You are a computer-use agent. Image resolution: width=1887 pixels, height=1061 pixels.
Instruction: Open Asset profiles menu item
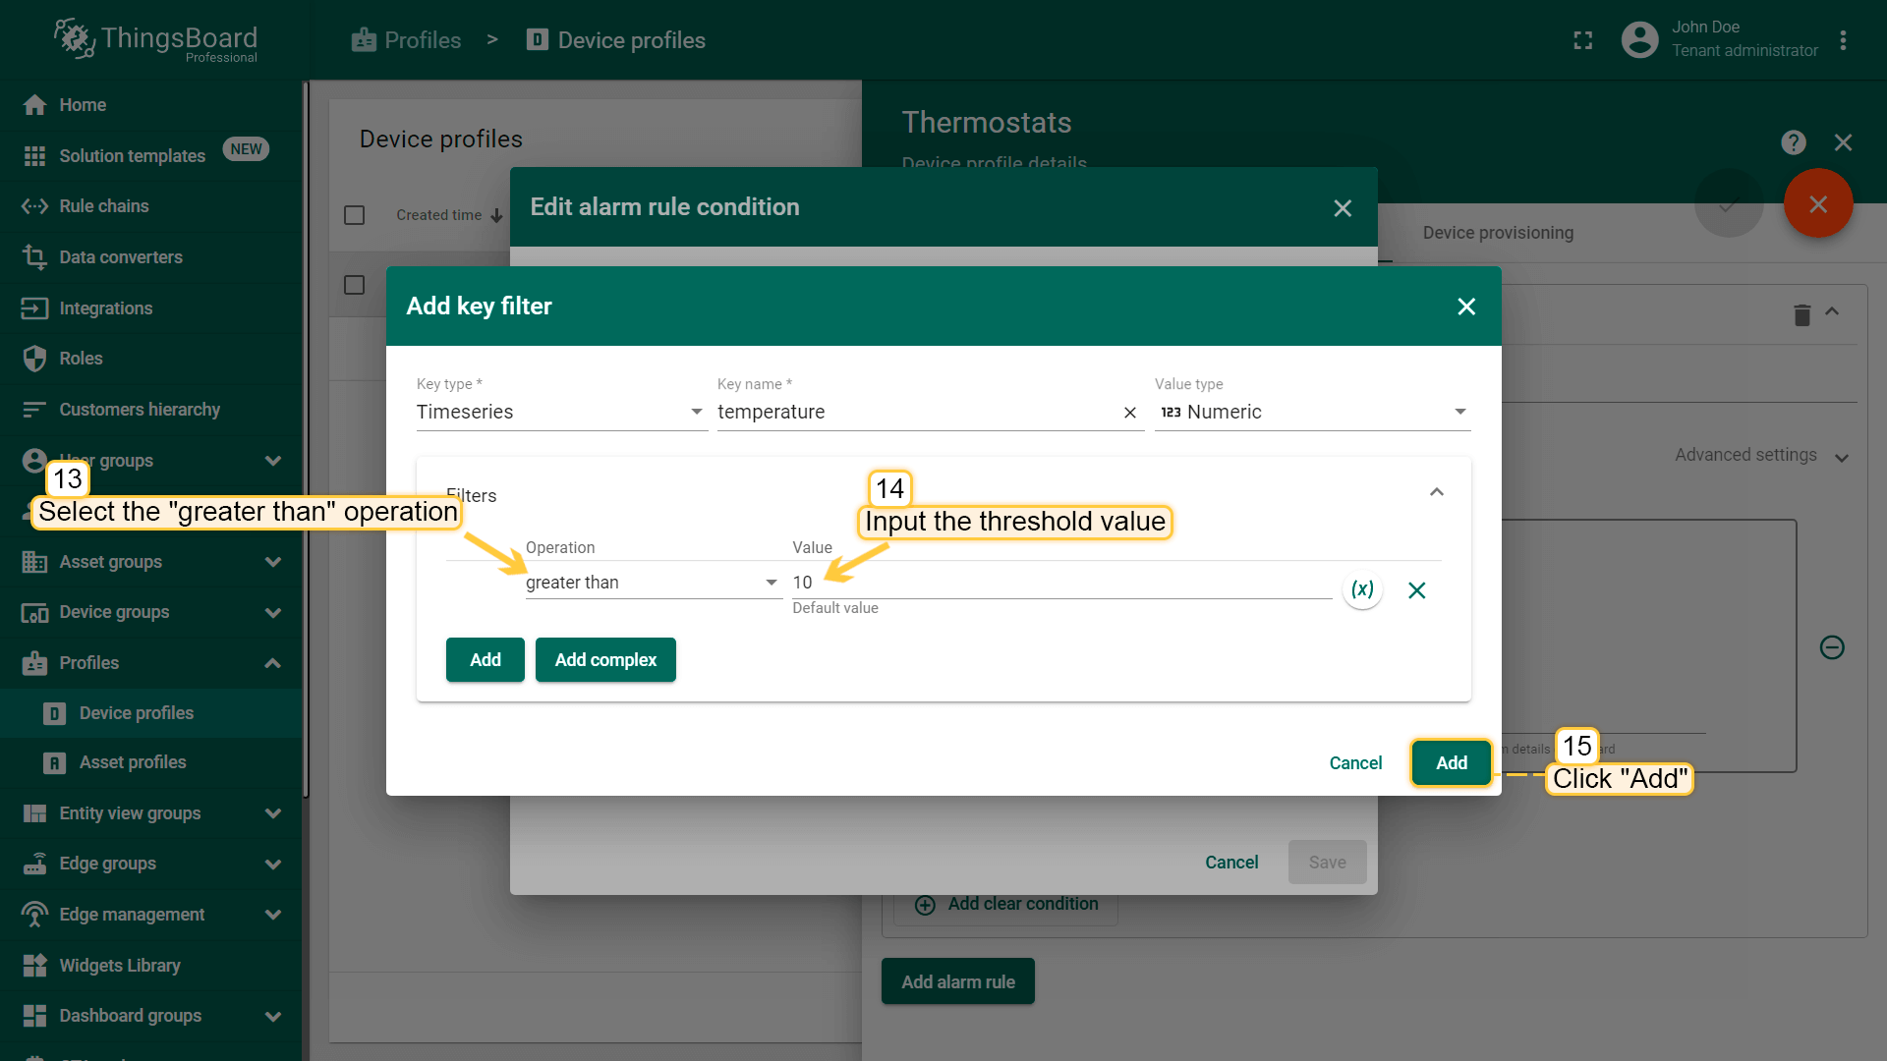pyautogui.click(x=151, y=762)
